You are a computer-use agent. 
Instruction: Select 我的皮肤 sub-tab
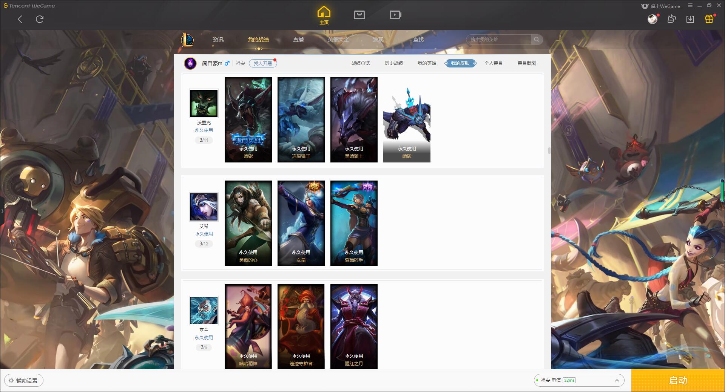tap(460, 63)
